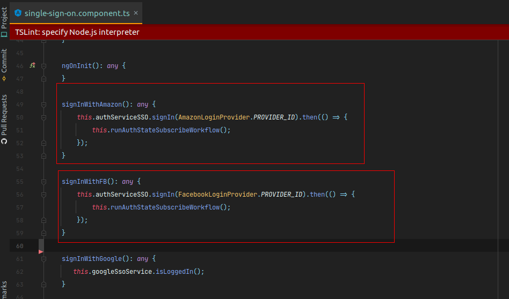Click the fold end marker on line 63

[x=43, y=285]
